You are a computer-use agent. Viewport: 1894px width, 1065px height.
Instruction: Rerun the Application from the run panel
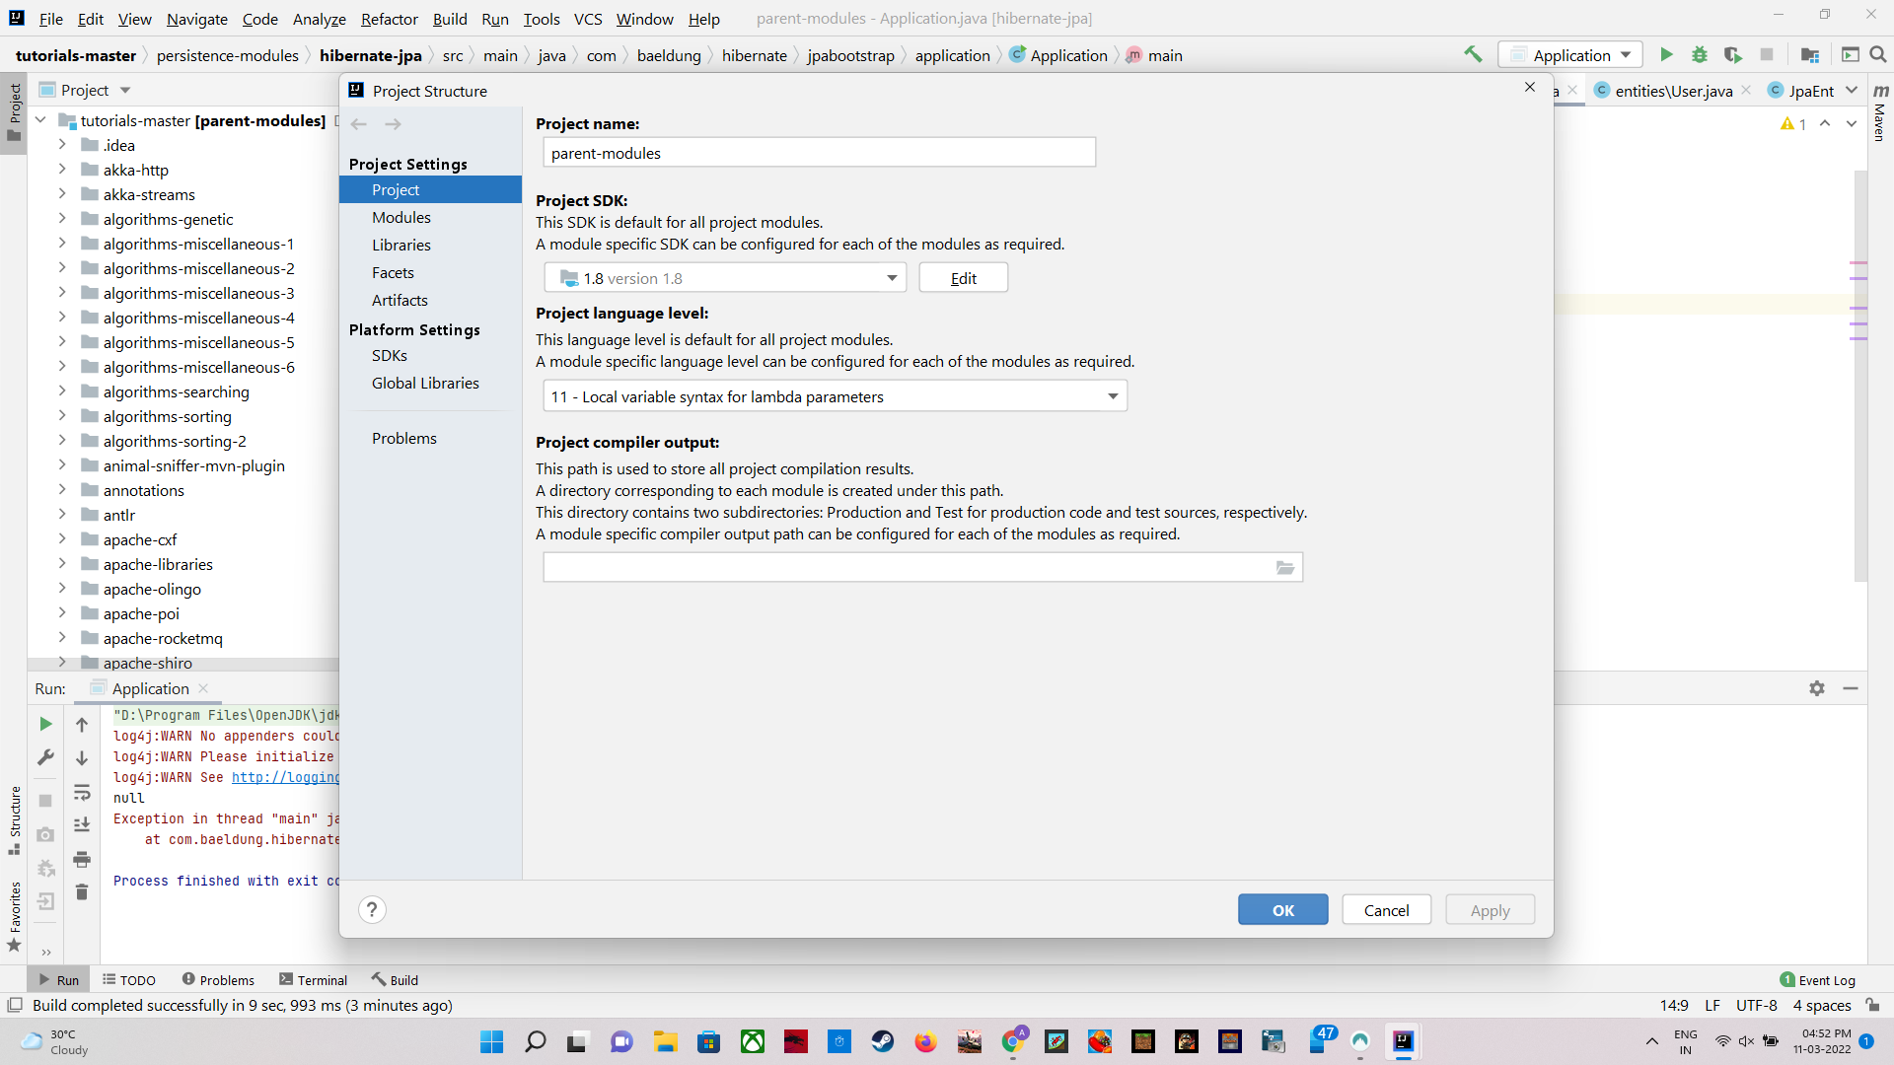click(44, 723)
